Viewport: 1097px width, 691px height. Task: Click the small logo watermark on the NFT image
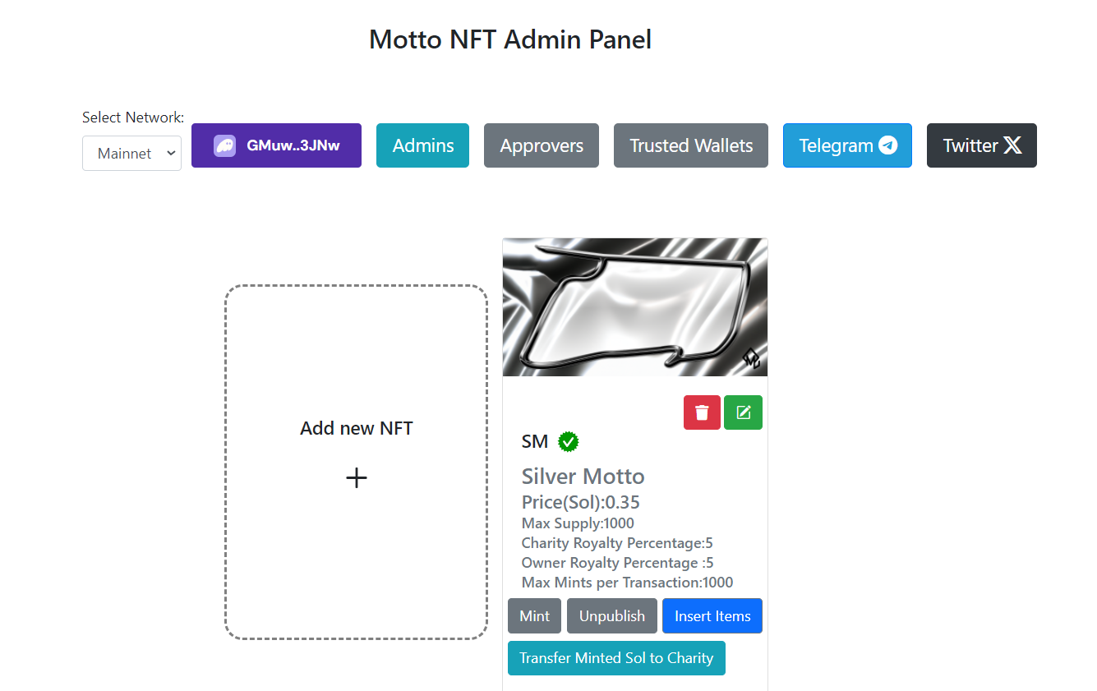click(x=751, y=358)
